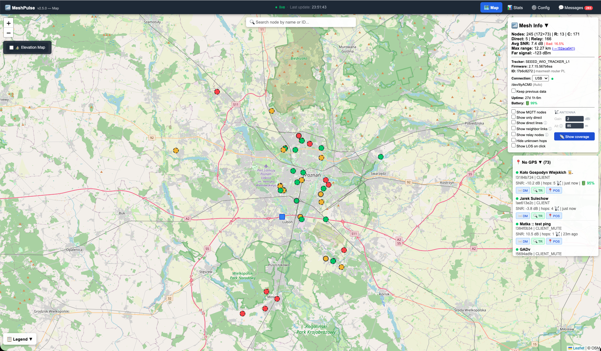
Task: Click the Elevation Map mountain icon
Action: (17, 47)
